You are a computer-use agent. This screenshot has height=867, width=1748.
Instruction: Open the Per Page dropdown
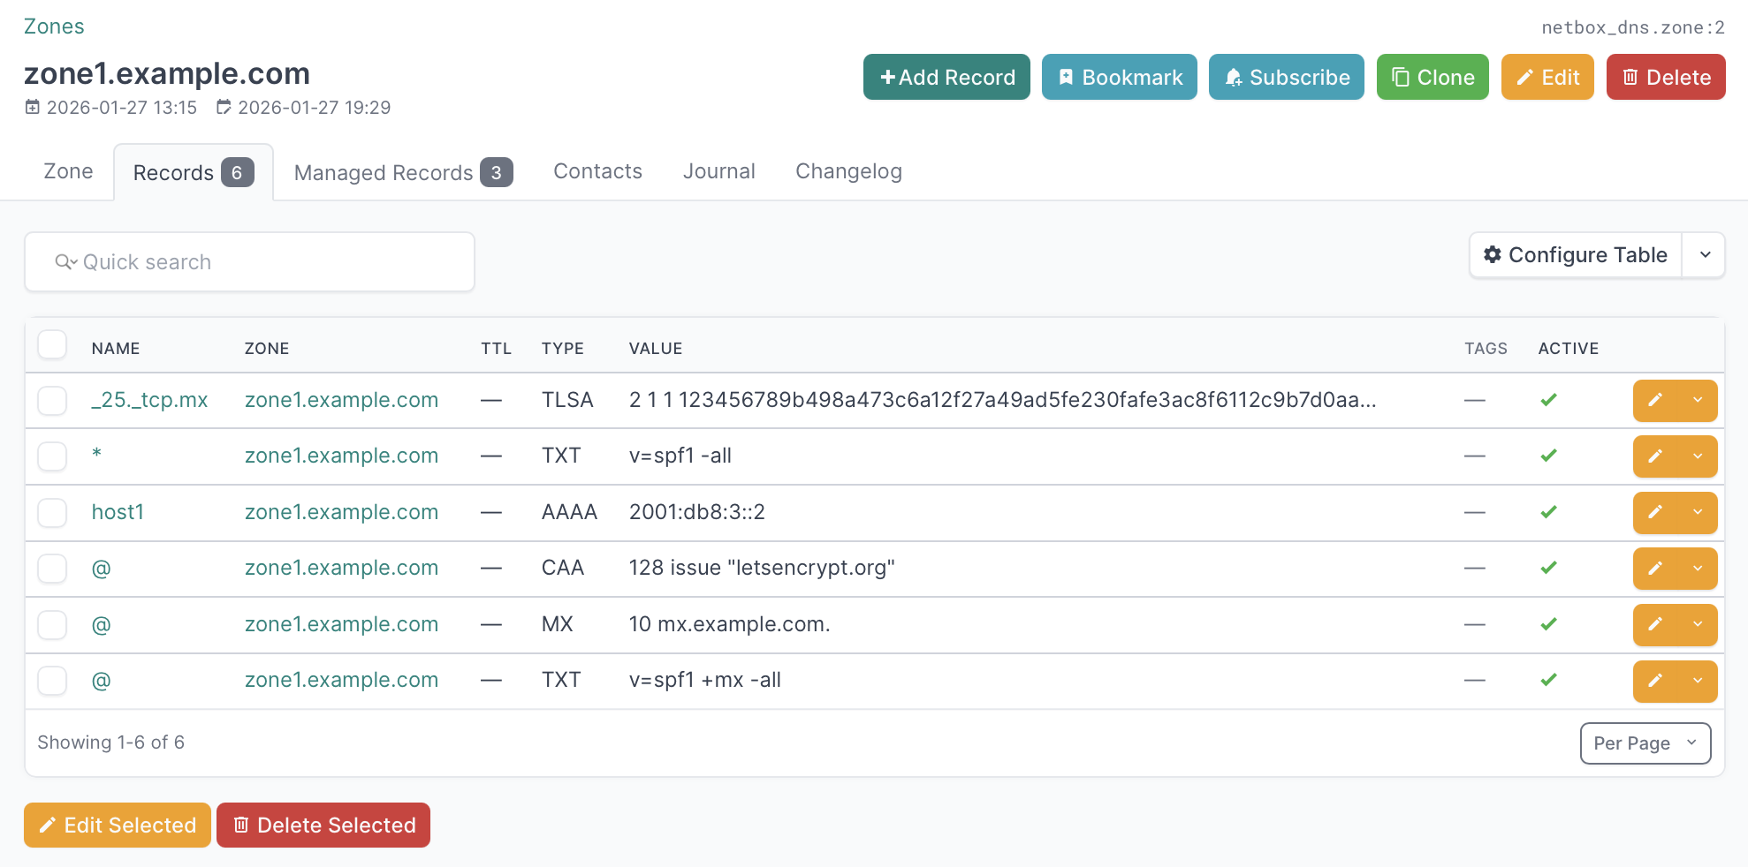[x=1645, y=743]
